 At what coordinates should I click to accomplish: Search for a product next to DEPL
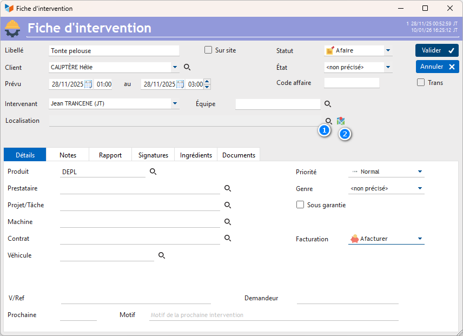tap(153, 172)
